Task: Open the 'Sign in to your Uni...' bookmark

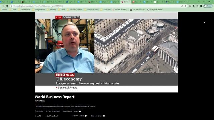Action: click(138, 10)
